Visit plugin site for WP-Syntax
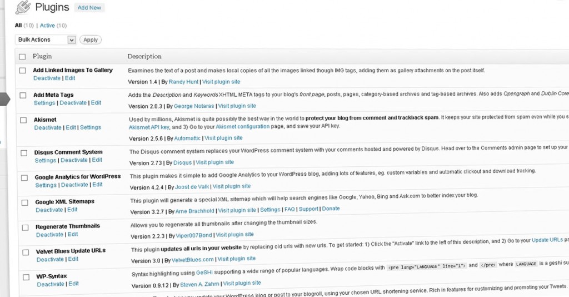This screenshot has height=297, width=569. (x=242, y=283)
